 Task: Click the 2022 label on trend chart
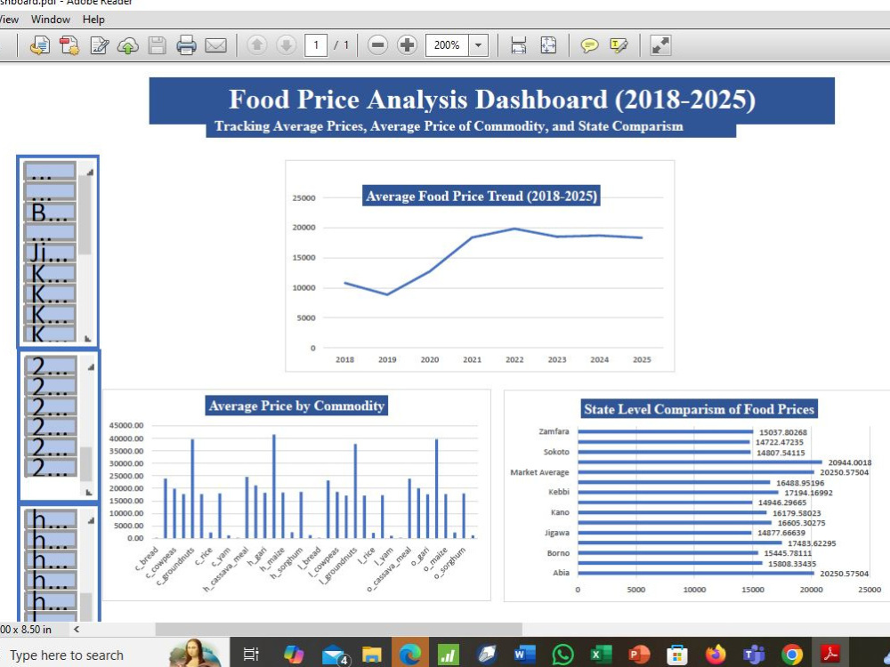pyautogui.click(x=514, y=359)
